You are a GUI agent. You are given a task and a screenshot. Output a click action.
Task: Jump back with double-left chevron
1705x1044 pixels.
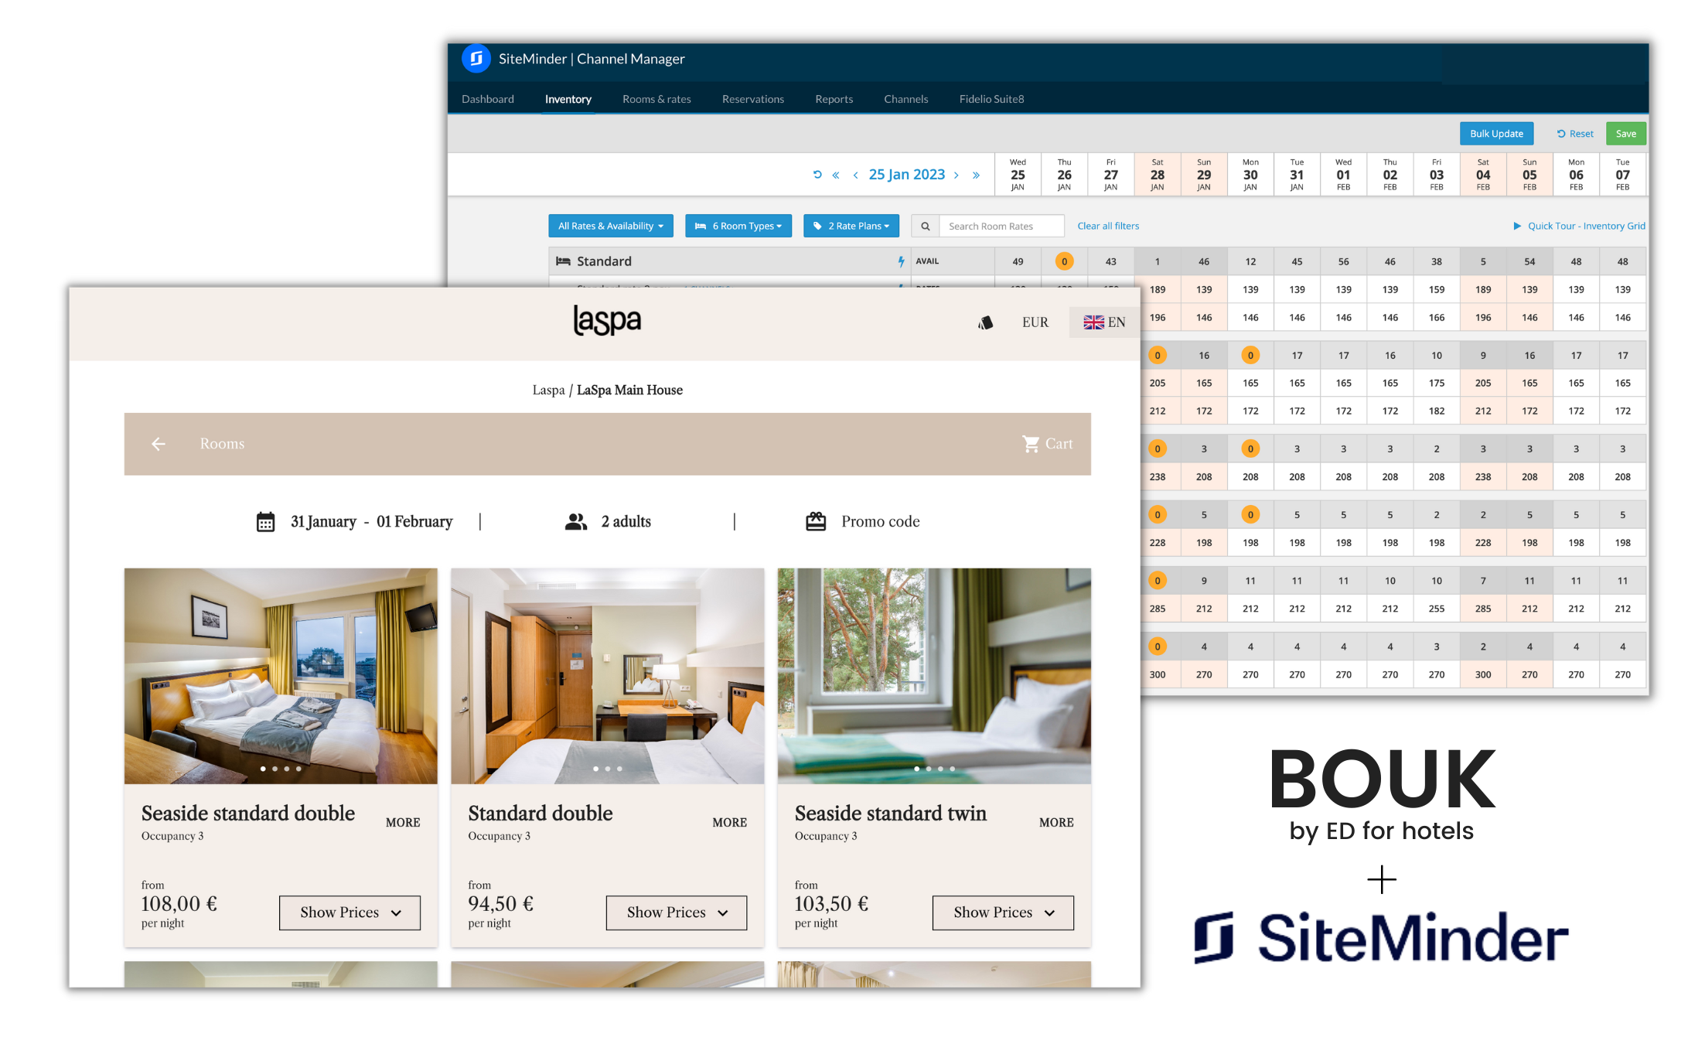(x=836, y=176)
